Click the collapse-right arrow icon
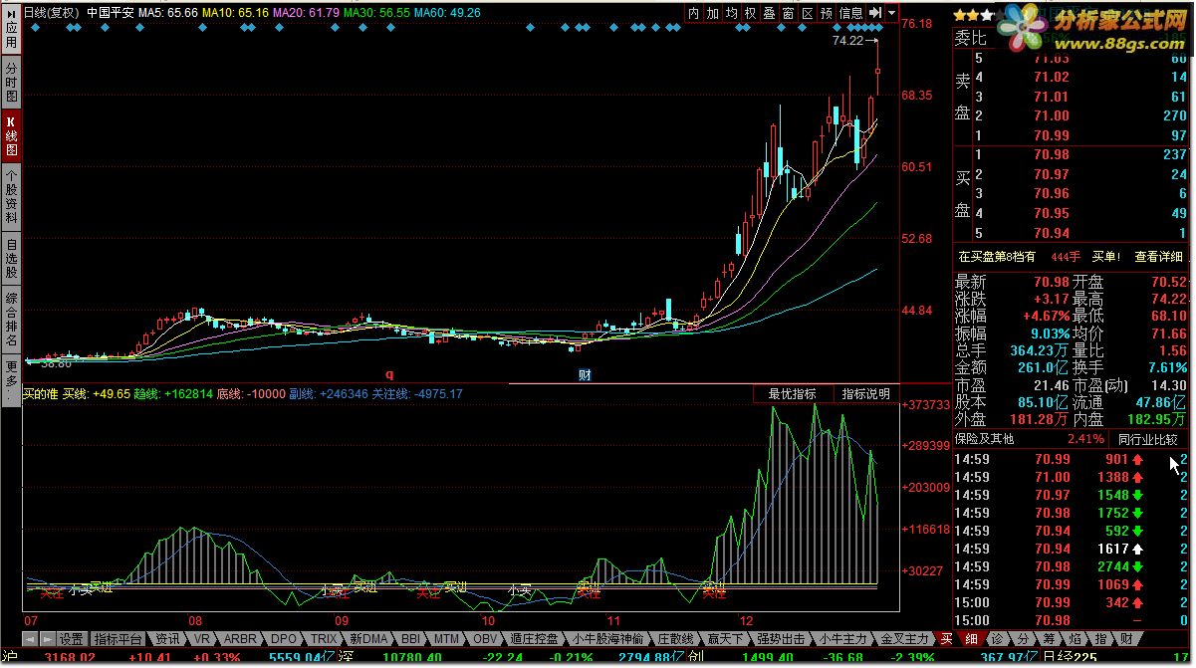This screenshot has height=668, width=1196. point(875,13)
